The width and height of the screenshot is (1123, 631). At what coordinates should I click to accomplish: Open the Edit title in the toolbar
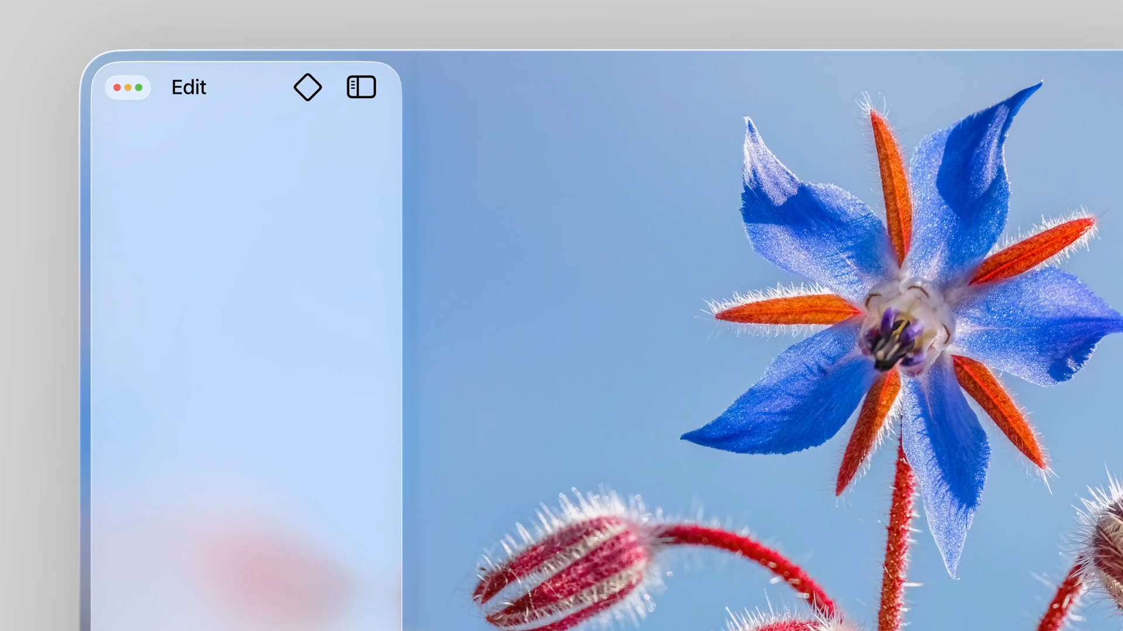[189, 87]
